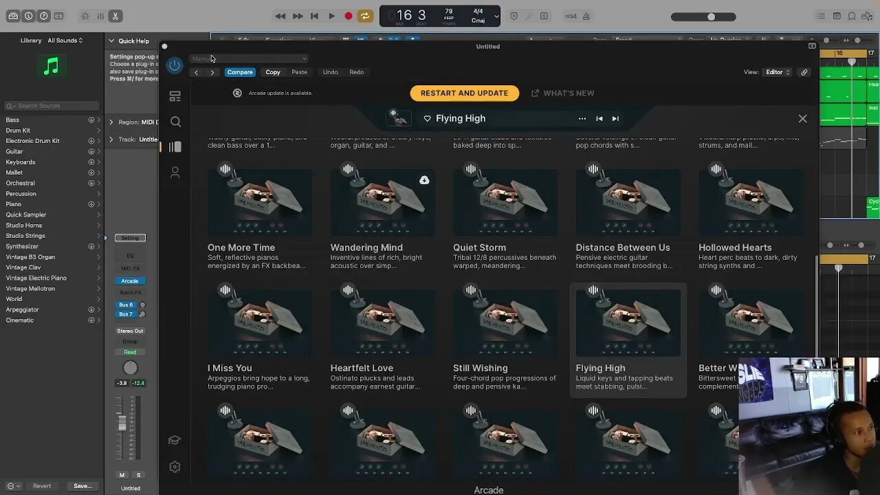880x495 pixels.
Task: Toggle the Arcade plug-in power button
Action: coord(175,65)
